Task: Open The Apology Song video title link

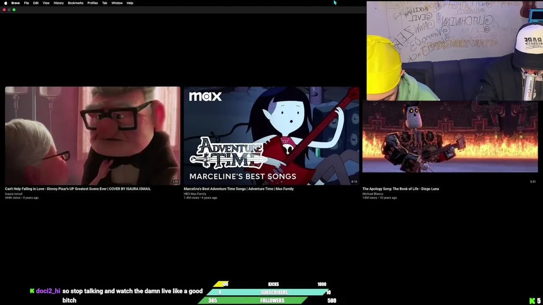Action: coord(400,189)
